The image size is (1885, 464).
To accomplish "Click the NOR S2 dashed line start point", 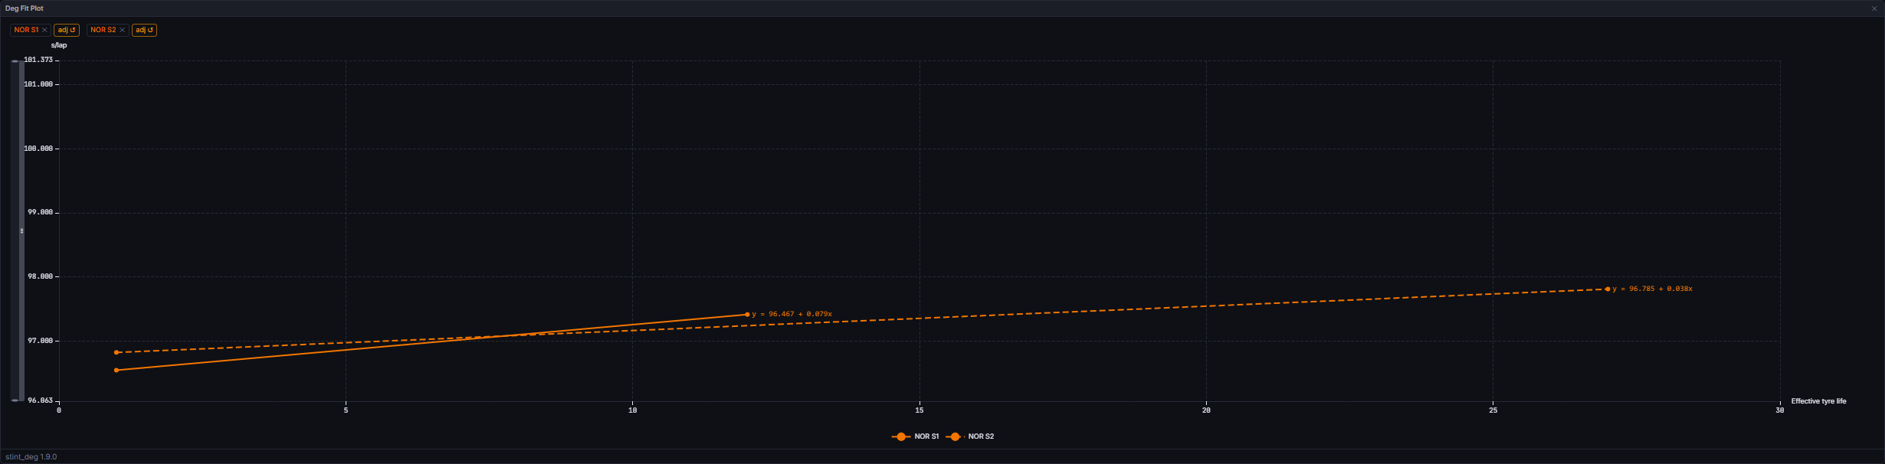I will pos(116,352).
